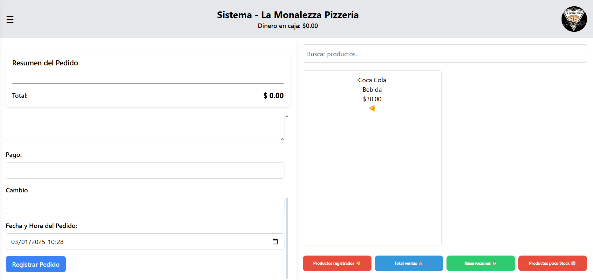Click the notes textarea resize handle
Image resolution: width=593 pixels, height=280 pixels.
[282, 139]
